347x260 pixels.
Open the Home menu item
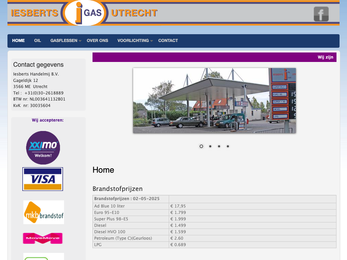pos(18,41)
